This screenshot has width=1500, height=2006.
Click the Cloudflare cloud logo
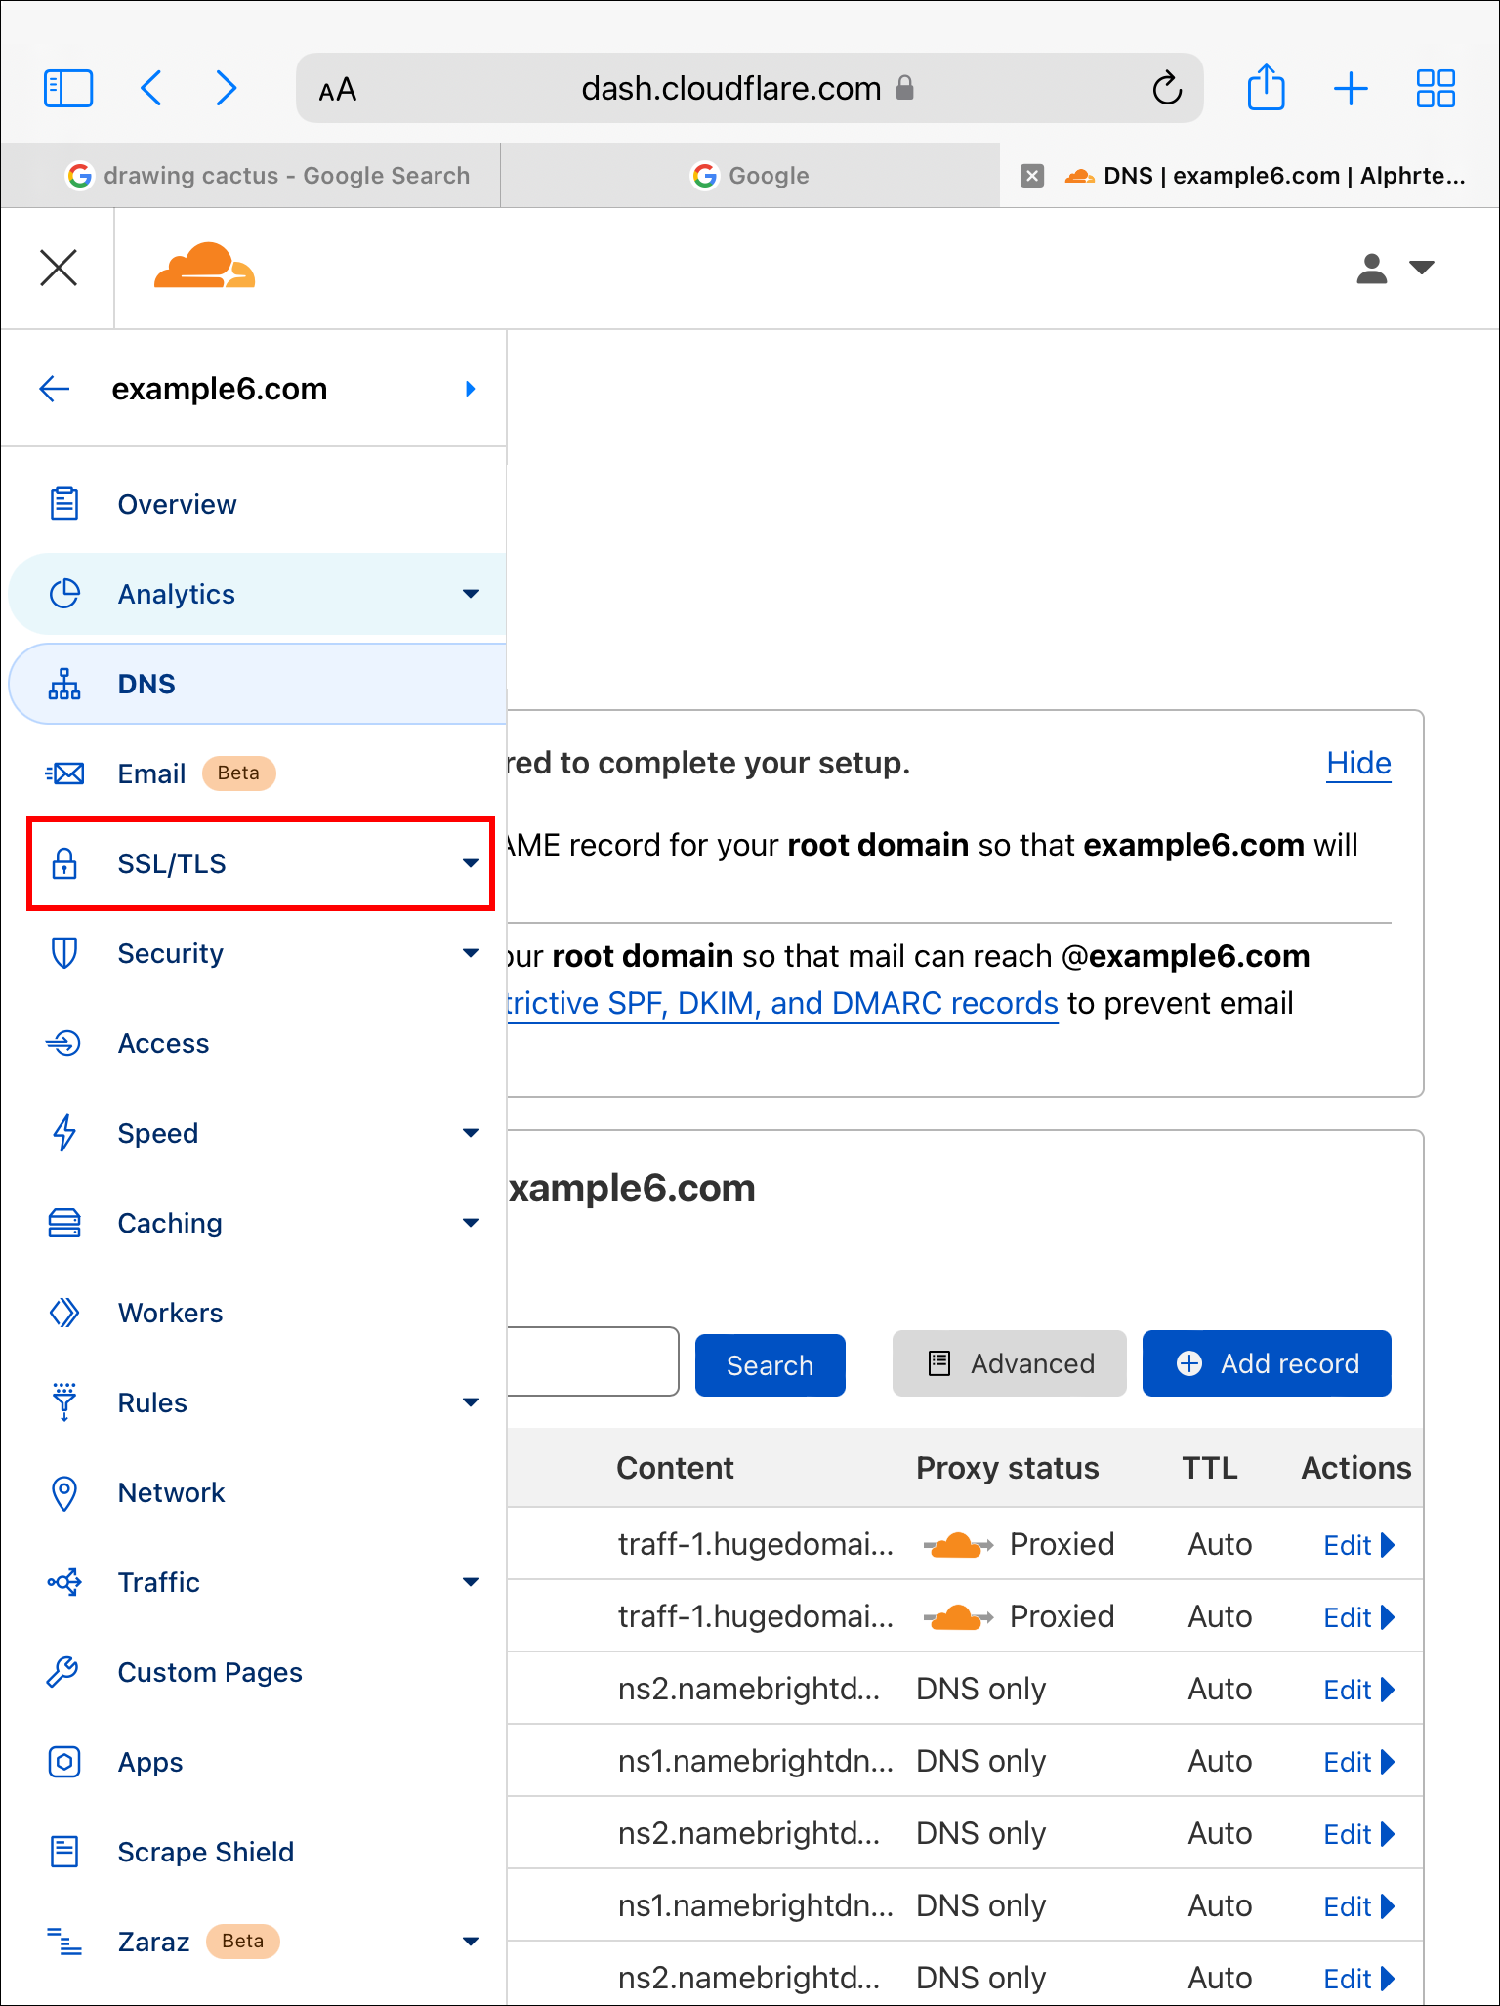pos(204,266)
